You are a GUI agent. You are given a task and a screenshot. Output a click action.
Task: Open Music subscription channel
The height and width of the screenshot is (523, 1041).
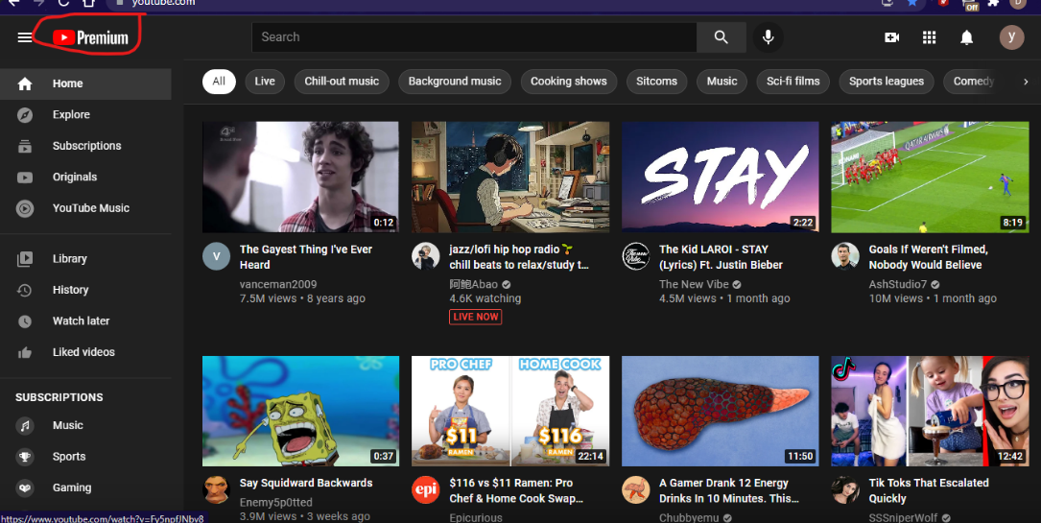pos(85,425)
